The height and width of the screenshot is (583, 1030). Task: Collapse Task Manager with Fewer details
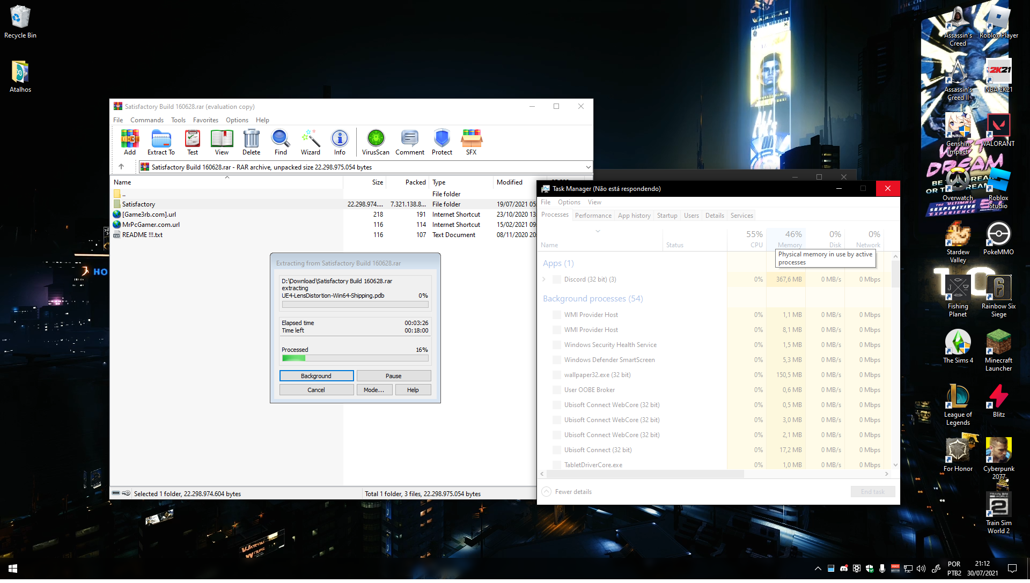click(x=567, y=492)
